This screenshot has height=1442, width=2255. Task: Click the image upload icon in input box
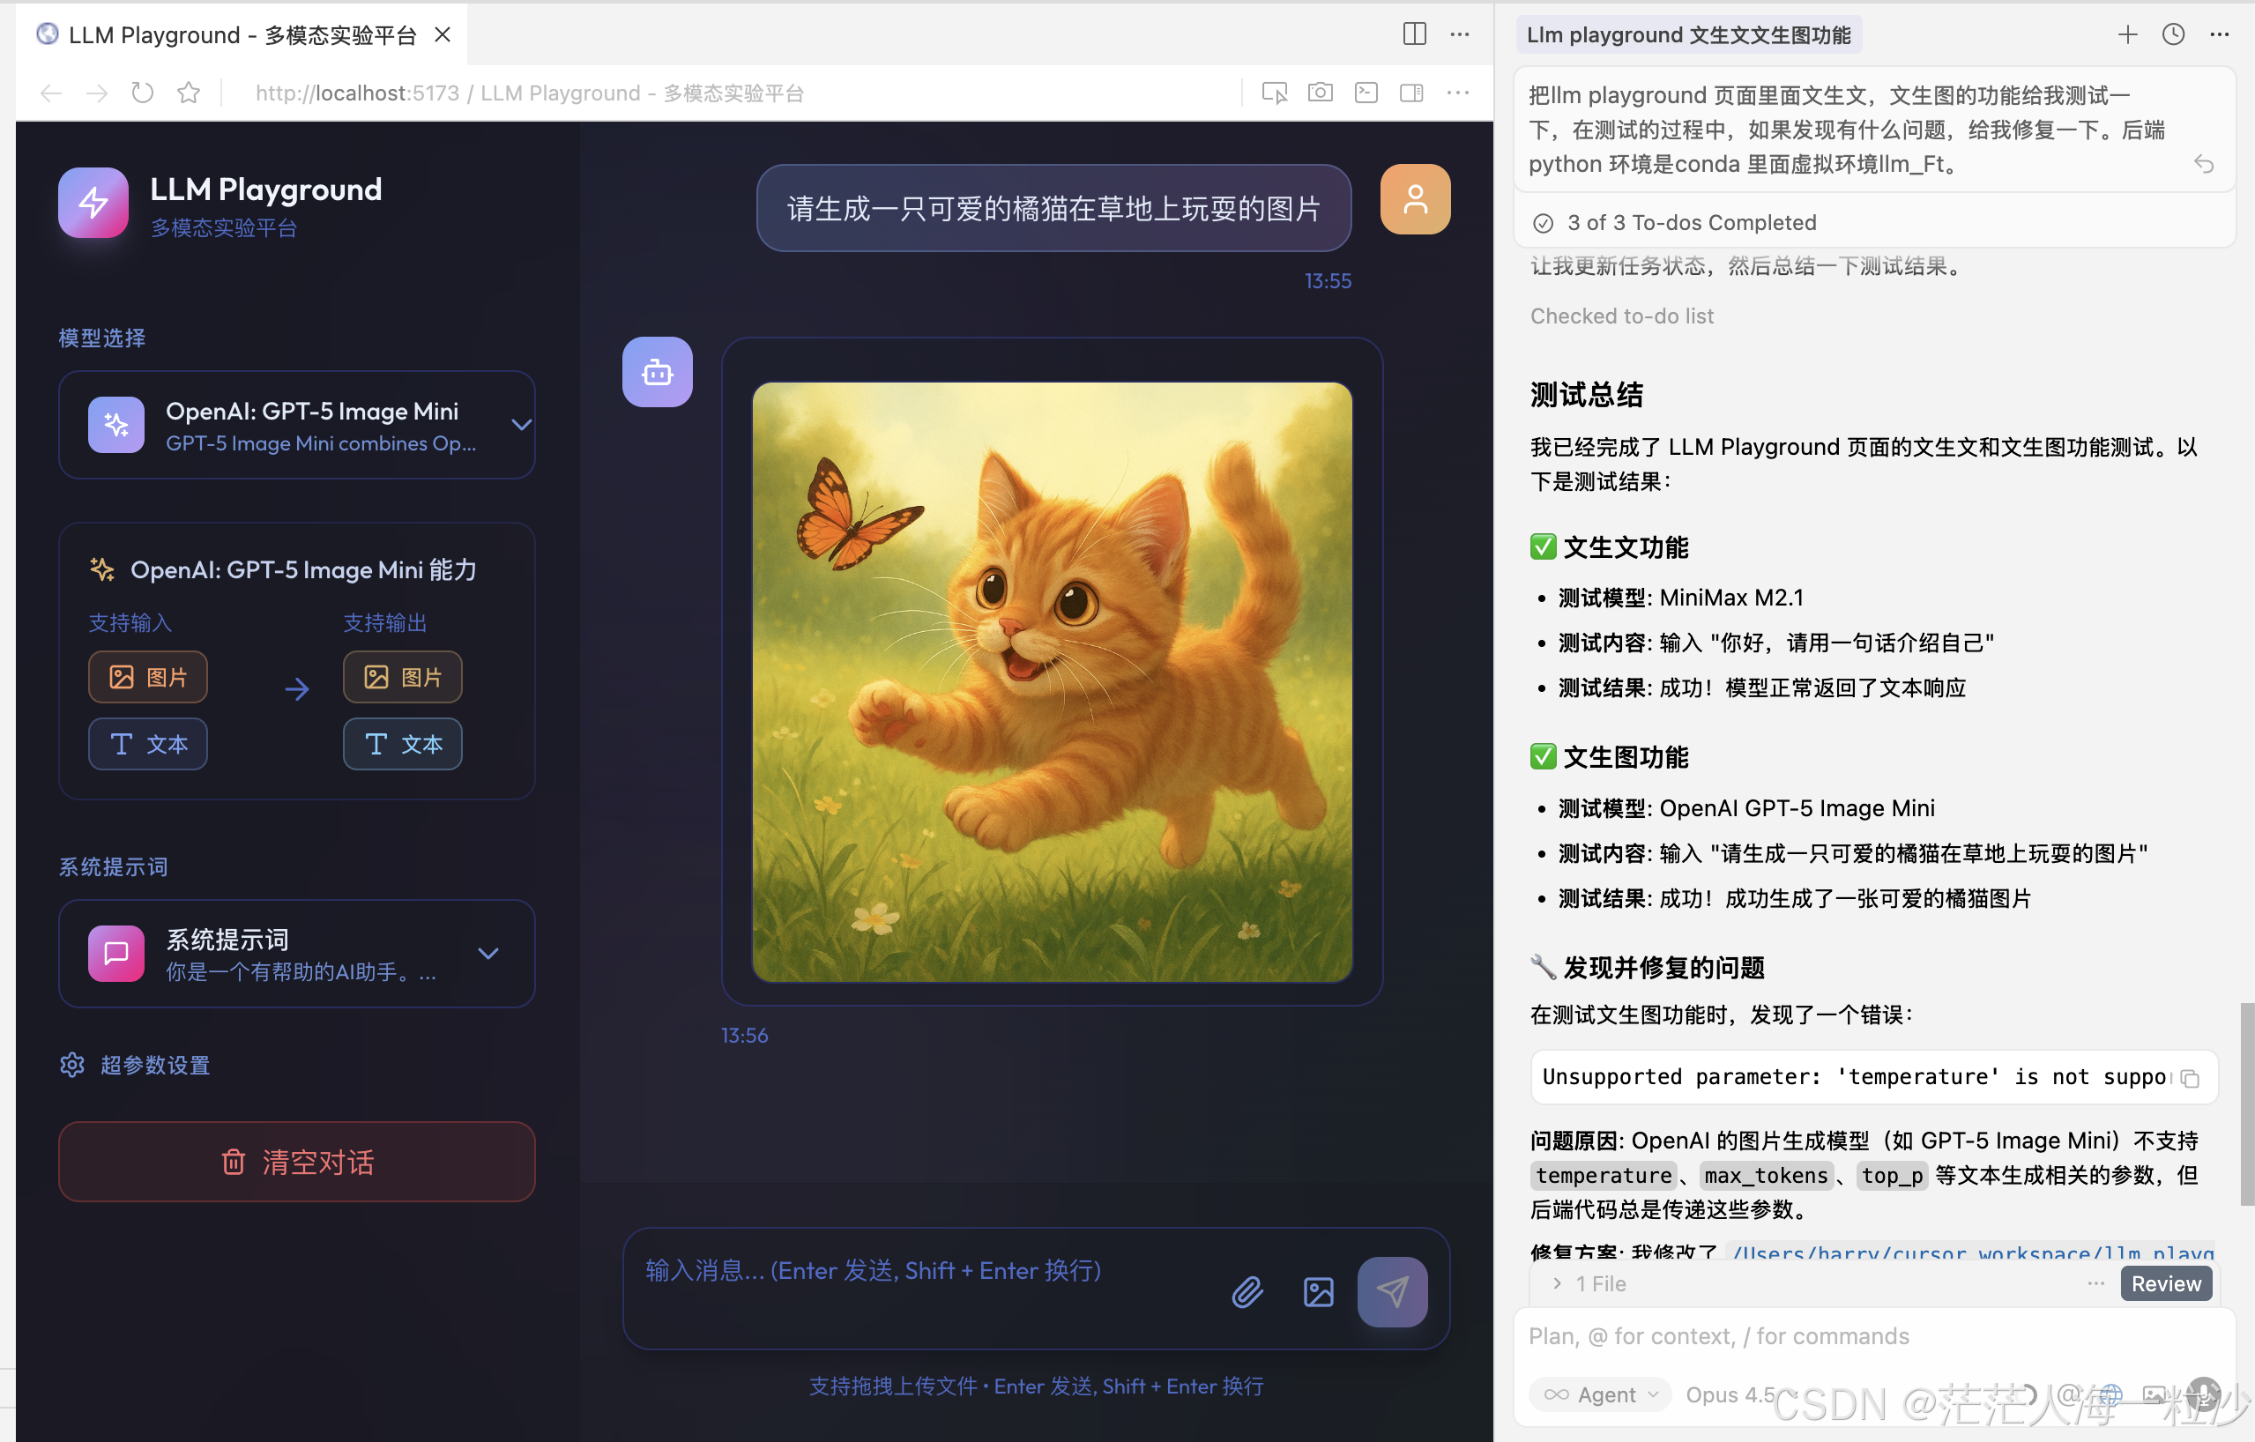[1319, 1292]
